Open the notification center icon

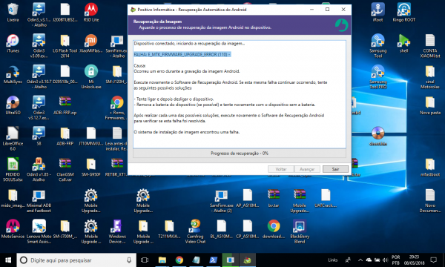click(x=433, y=260)
